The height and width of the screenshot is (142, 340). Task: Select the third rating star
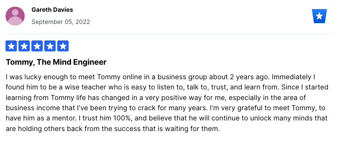[37, 46]
